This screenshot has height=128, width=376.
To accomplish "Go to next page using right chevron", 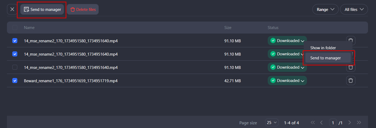I will tap(350, 122).
